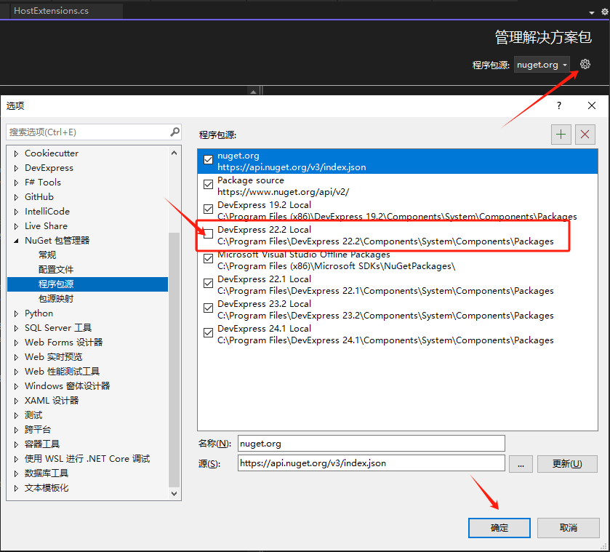This screenshot has width=610, height=552.
Task: Expand the SQL Server 工具 node
Action: pyautogui.click(x=16, y=328)
